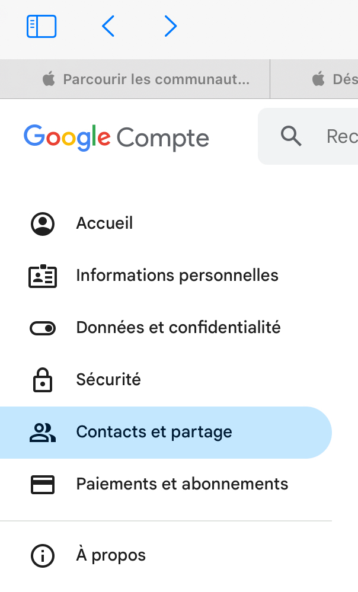Select Données et confidentialité text label
Screen dimensions: 358x592
pos(178,328)
